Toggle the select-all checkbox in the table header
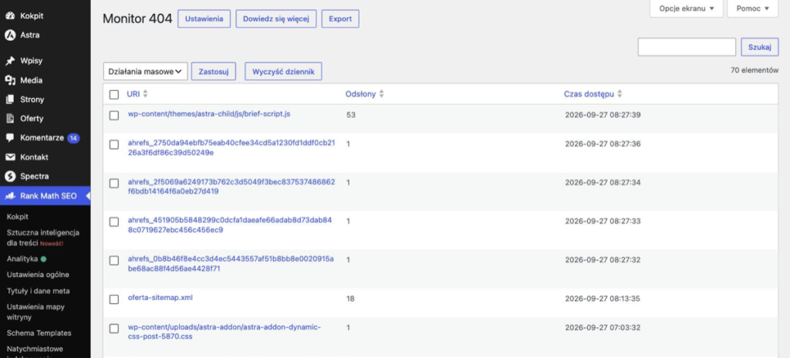The height and width of the screenshot is (358, 790). coord(114,94)
